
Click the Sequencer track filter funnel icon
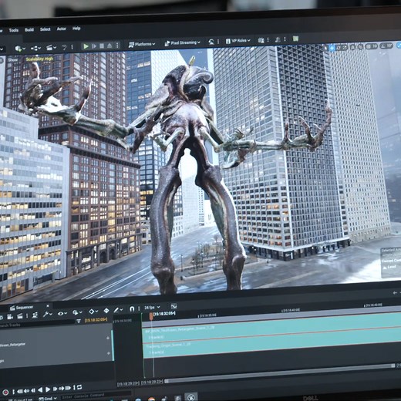(79, 321)
